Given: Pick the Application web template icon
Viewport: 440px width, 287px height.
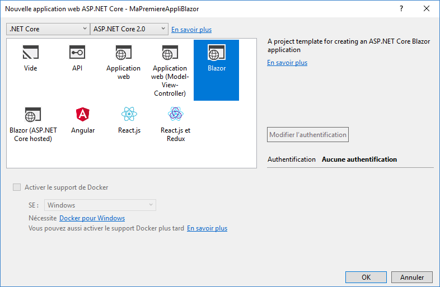Looking at the screenshot, I should (x=124, y=53).
